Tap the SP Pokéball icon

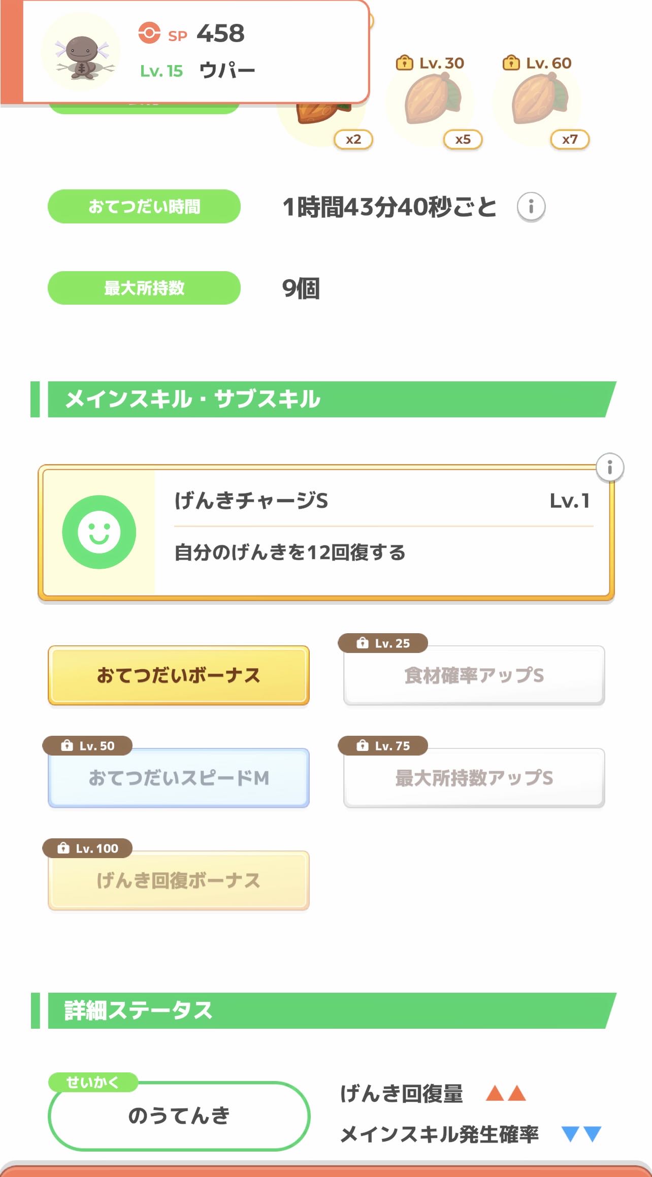tap(149, 33)
